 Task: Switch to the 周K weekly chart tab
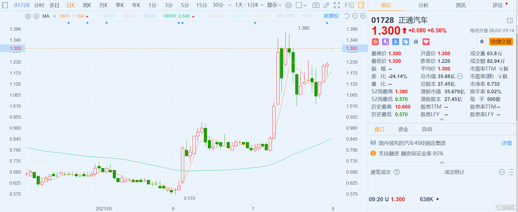(87, 5)
